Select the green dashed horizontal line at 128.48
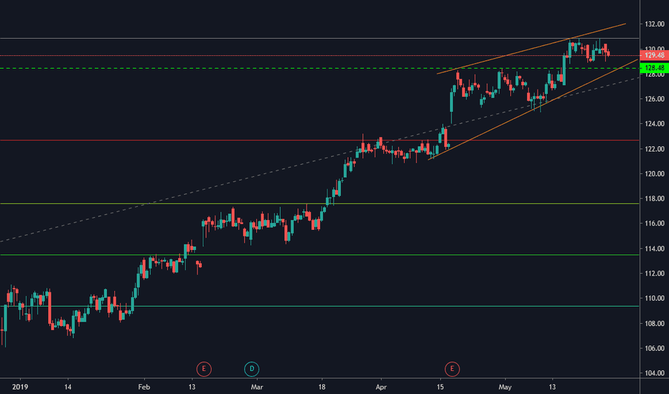The width and height of the screenshot is (669, 394). (319, 68)
